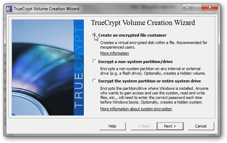
Task: Open the More information link
Action: click(x=114, y=53)
